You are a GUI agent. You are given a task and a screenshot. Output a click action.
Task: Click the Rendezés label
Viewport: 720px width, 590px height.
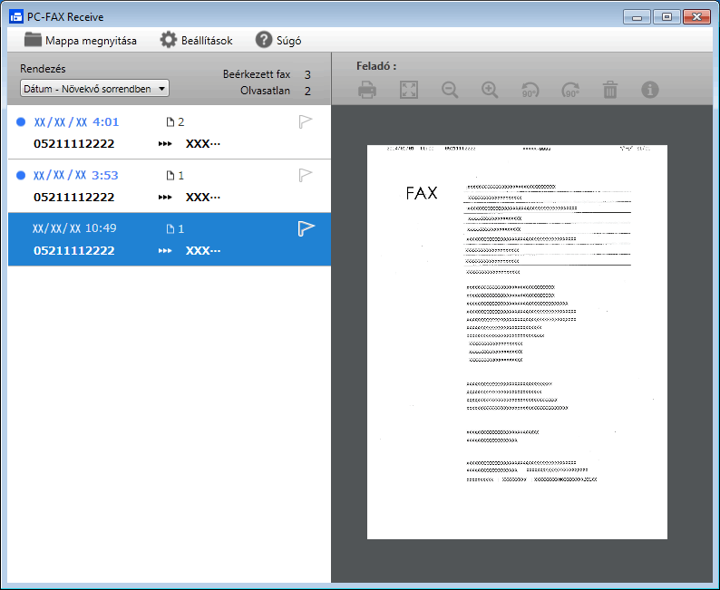43,69
